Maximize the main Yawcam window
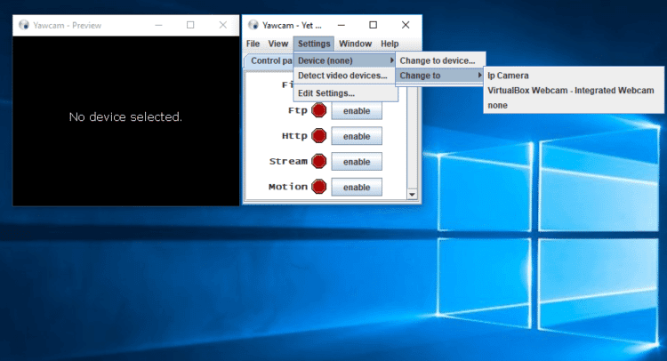 pyautogui.click(x=373, y=25)
